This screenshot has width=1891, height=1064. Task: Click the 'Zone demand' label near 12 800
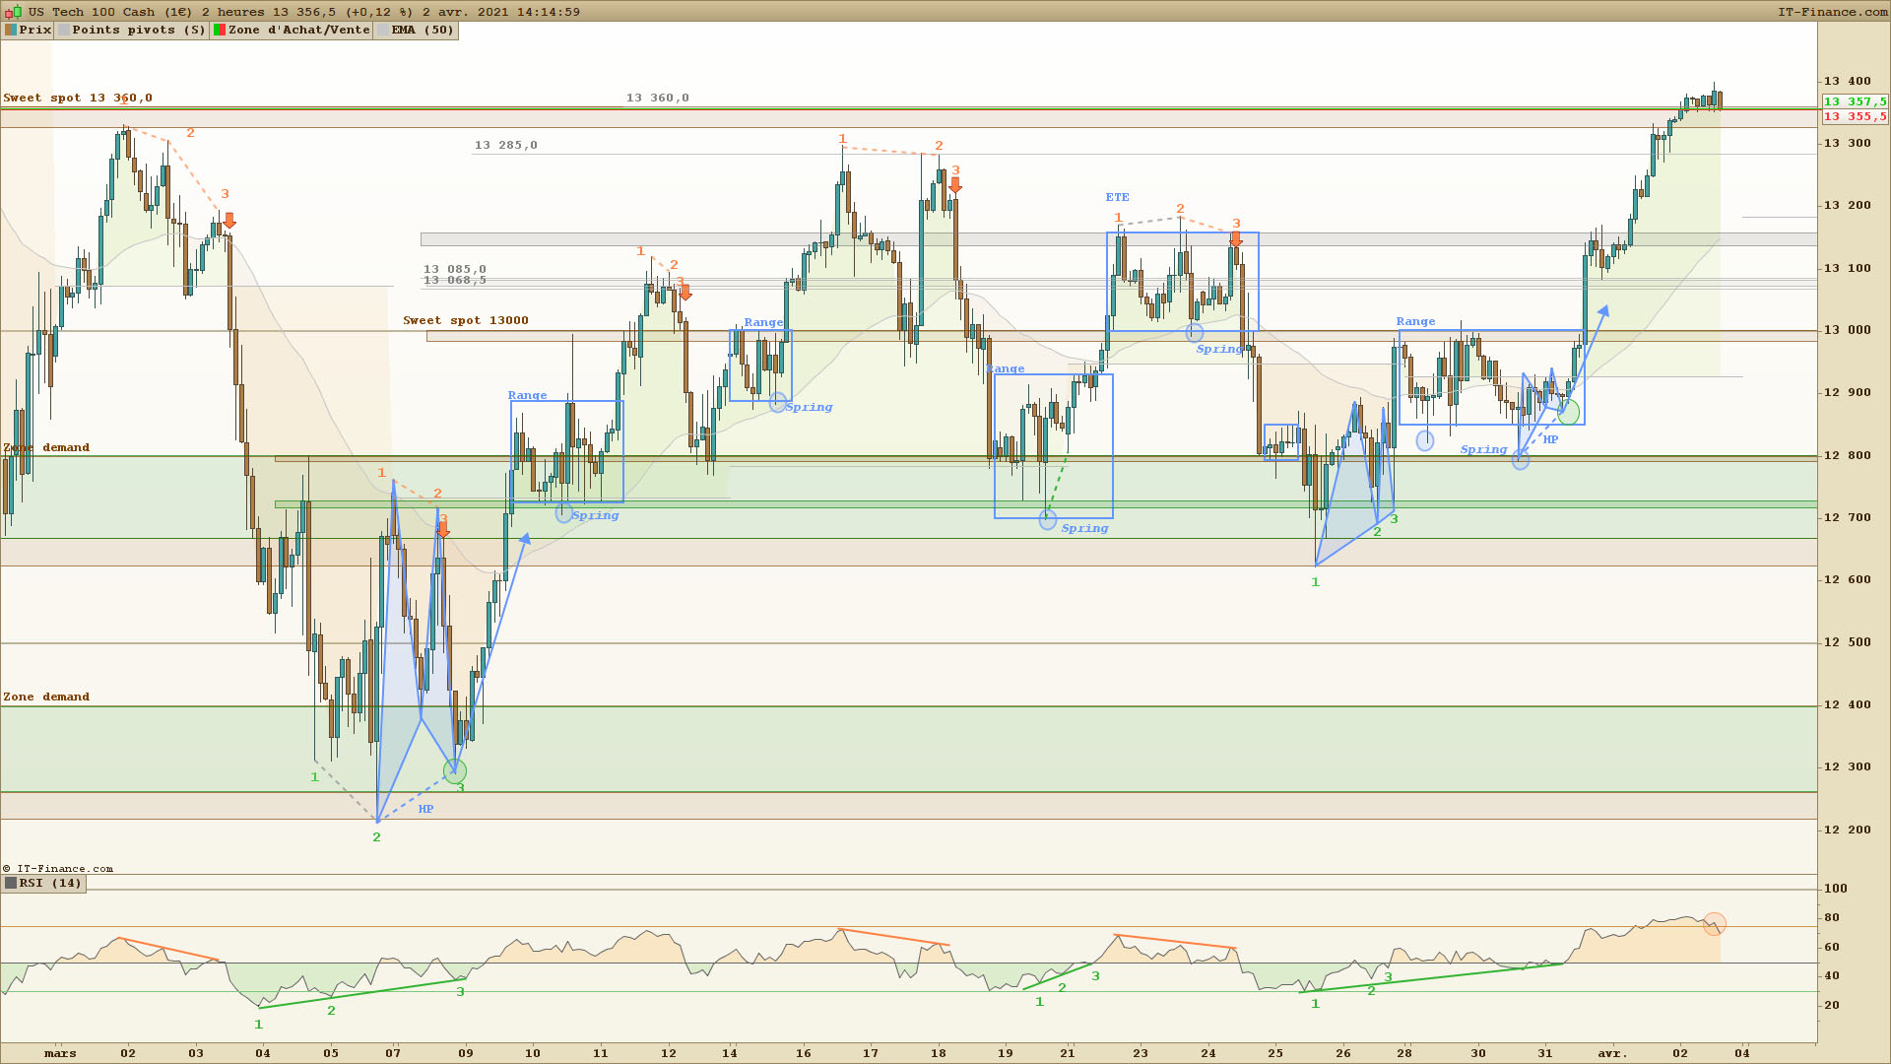point(46,448)
